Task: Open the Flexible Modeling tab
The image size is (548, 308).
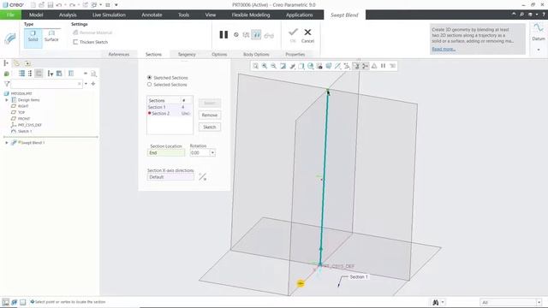Action: tap(251, 15)
